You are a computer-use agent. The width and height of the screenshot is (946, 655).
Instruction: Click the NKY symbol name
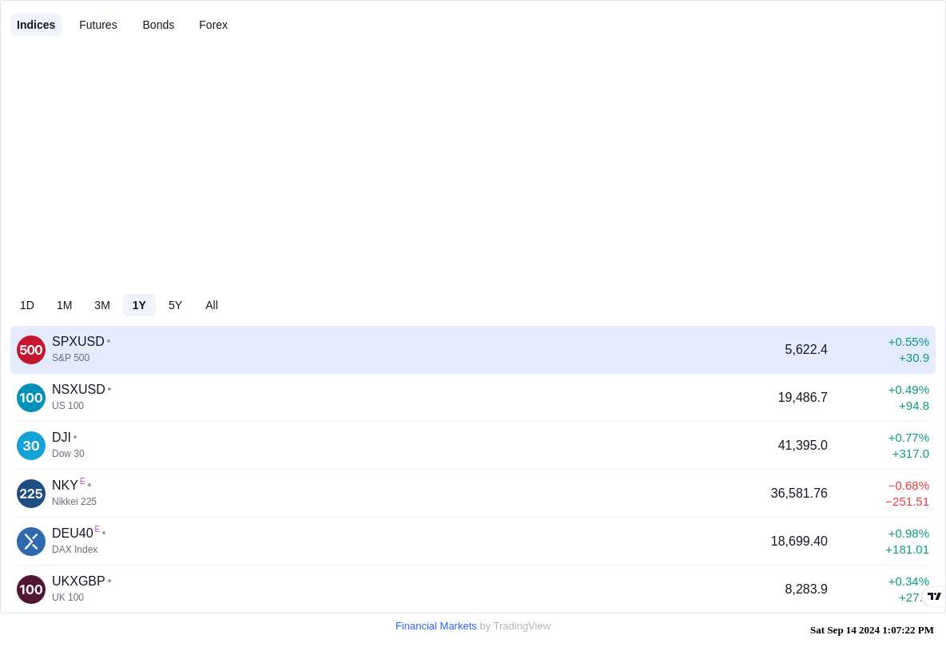tap(65, 486)
